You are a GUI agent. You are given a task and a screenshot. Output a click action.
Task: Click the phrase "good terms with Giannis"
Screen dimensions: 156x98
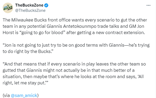99,45
